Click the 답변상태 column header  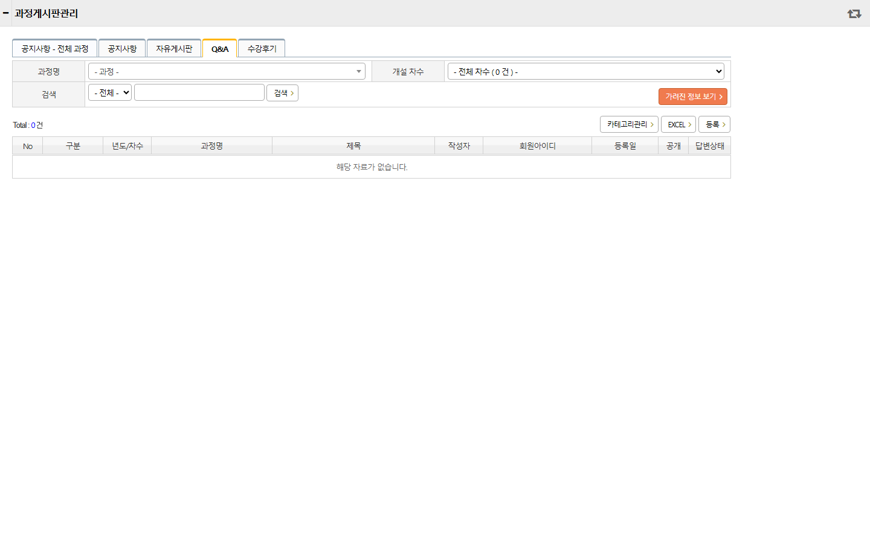click(710, 146)
